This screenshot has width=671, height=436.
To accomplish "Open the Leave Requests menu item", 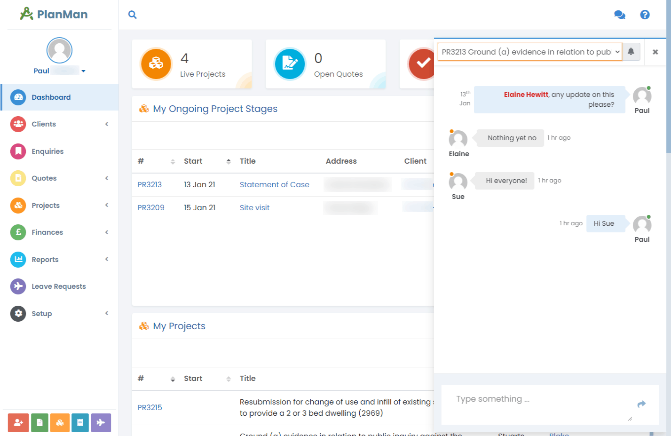I will pos(59,286).
